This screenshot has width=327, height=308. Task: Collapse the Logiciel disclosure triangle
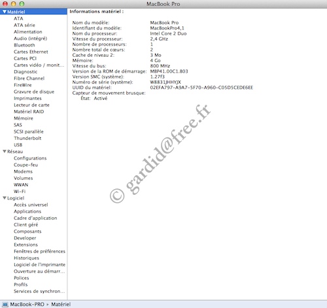click(x=5, y=198)
